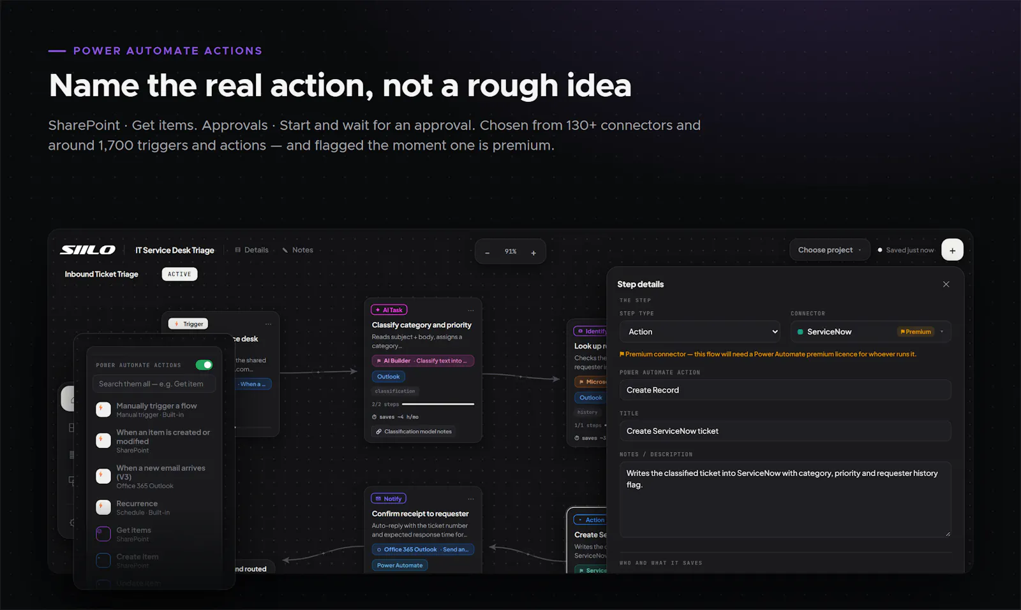Click the Inbound Ticket Triage flow name
This screenshot has width=1021, height=610.
coord(101,274)
